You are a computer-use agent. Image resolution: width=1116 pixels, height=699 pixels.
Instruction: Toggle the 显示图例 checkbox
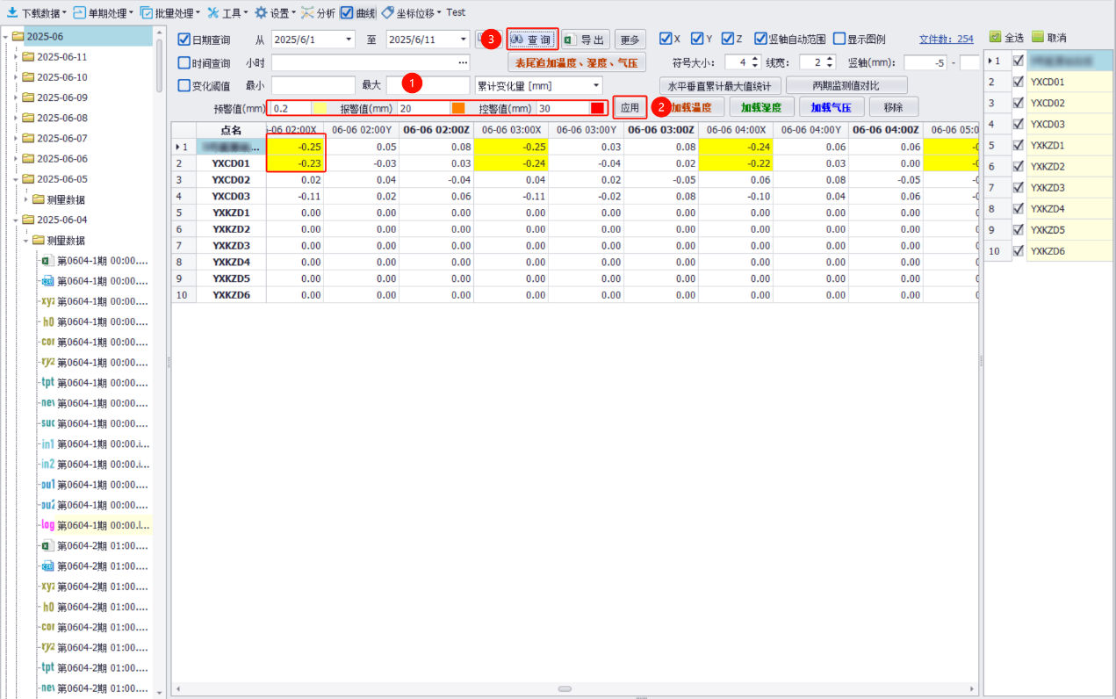click(x=839, y=40)
